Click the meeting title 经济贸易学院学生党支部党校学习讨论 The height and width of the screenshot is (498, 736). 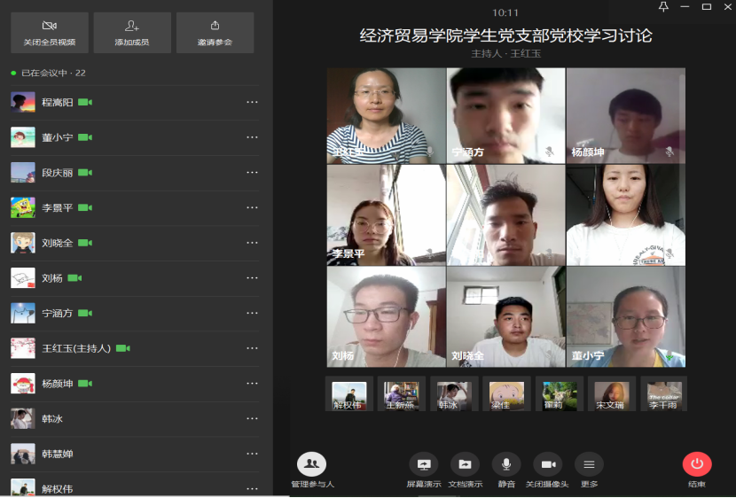[x=506, y=35]
